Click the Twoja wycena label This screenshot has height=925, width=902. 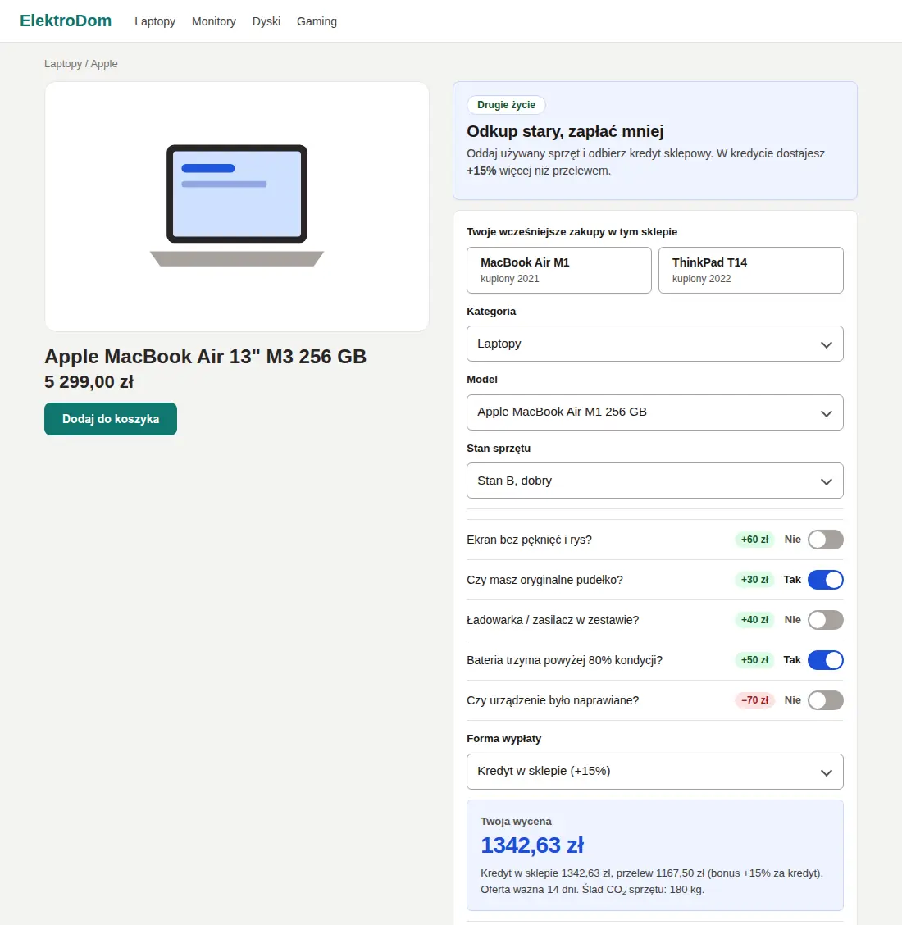516,821
